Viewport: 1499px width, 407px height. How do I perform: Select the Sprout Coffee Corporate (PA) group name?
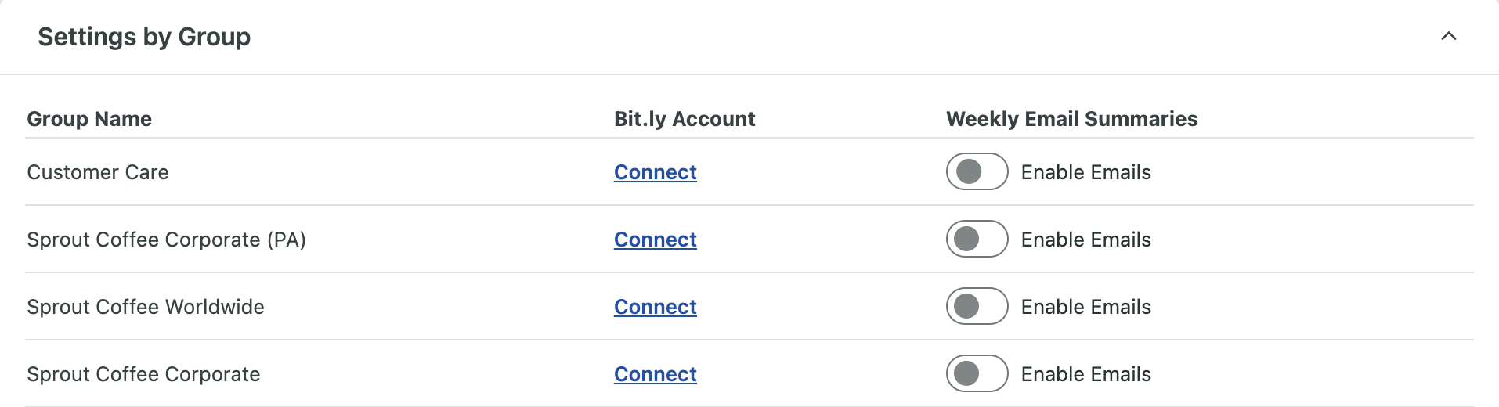[166, 240]
